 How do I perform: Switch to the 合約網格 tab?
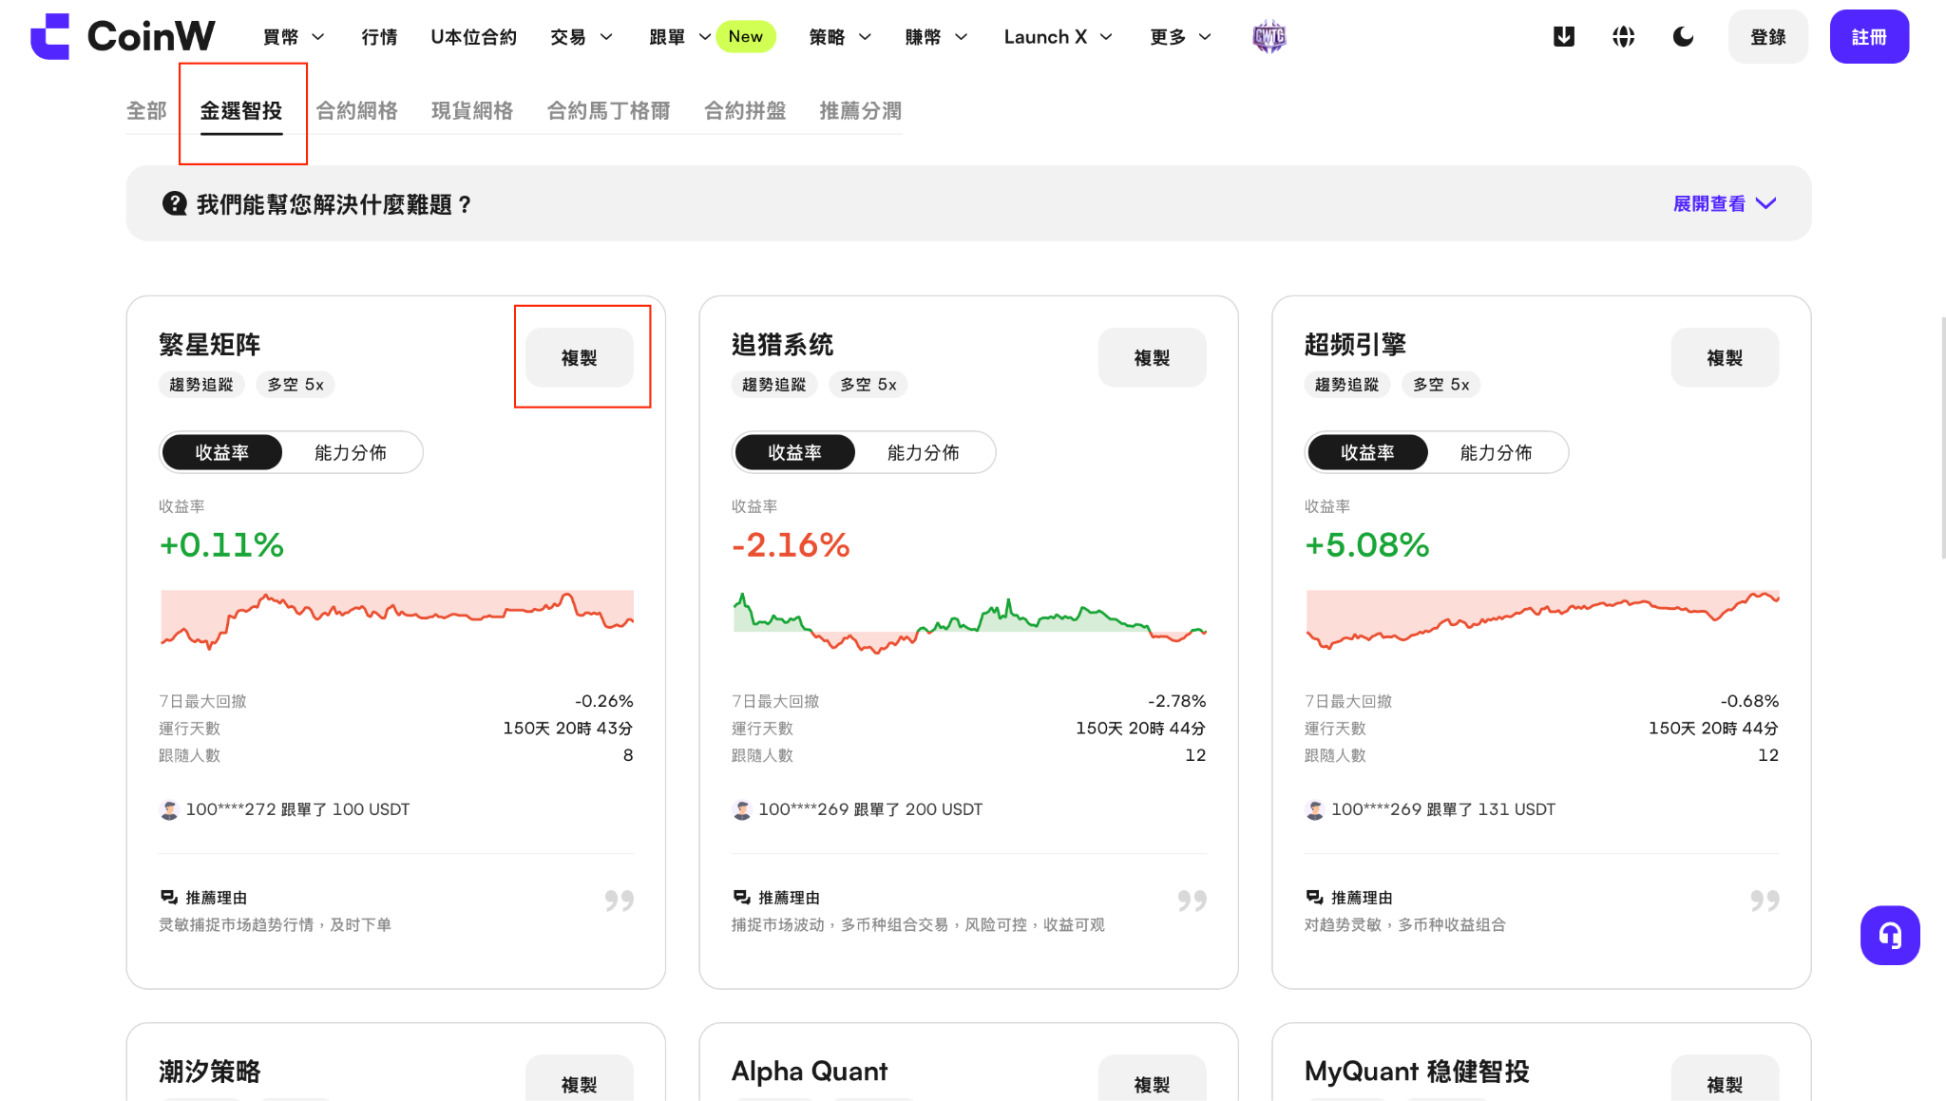pos(356,110)
